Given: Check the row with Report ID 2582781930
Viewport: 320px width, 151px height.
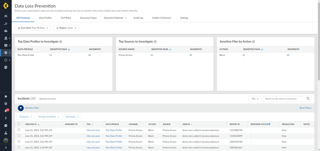Looking at the screenshot, I should point(19,141).
